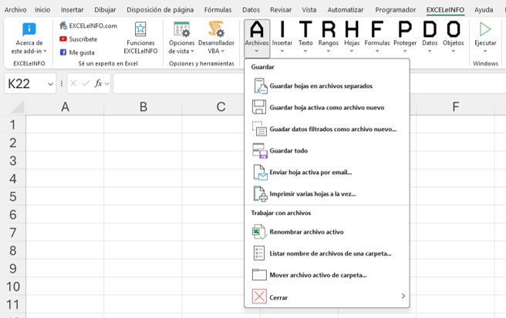The width and height of the screenshot is (506, 318).
Task: Click cell B3
Action: coord(143,161)
